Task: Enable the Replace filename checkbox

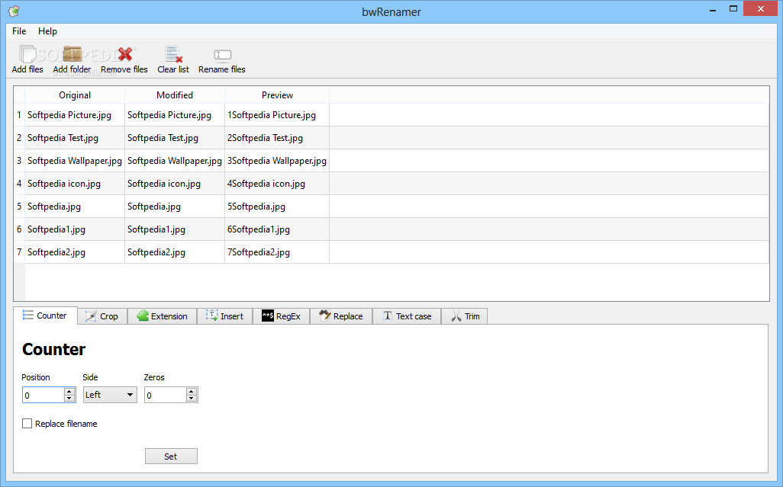Action: (x=27, y=424)
